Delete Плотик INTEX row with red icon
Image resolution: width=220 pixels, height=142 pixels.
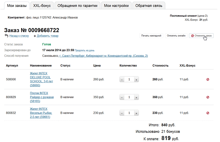(207, 97)
